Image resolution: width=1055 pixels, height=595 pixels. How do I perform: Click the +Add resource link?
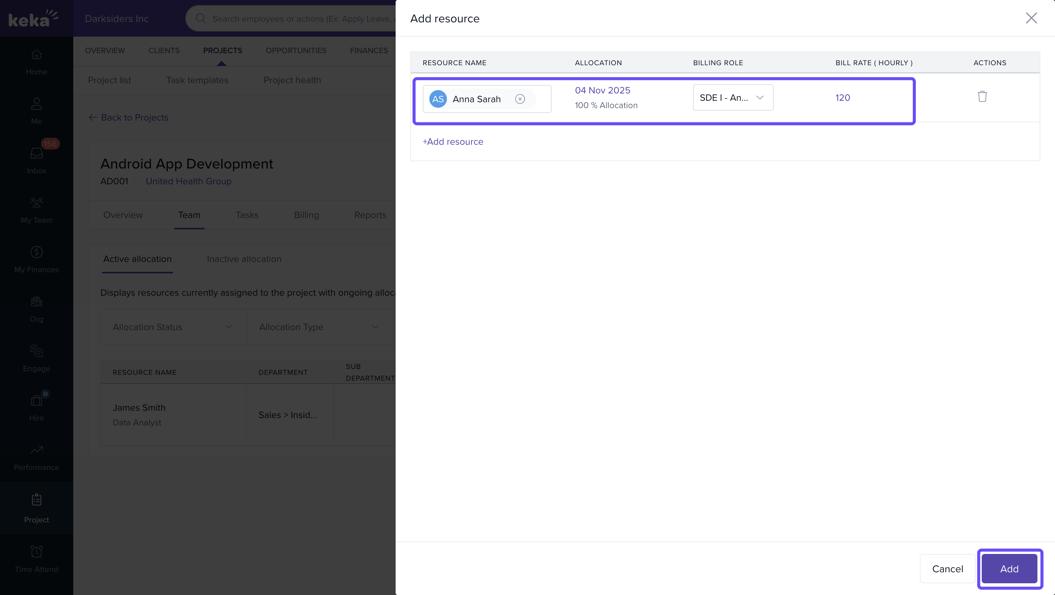pos(452,142)
